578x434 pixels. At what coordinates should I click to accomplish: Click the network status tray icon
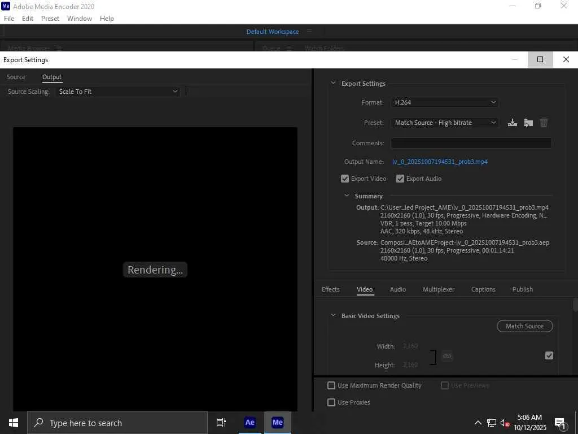point(492,423)
